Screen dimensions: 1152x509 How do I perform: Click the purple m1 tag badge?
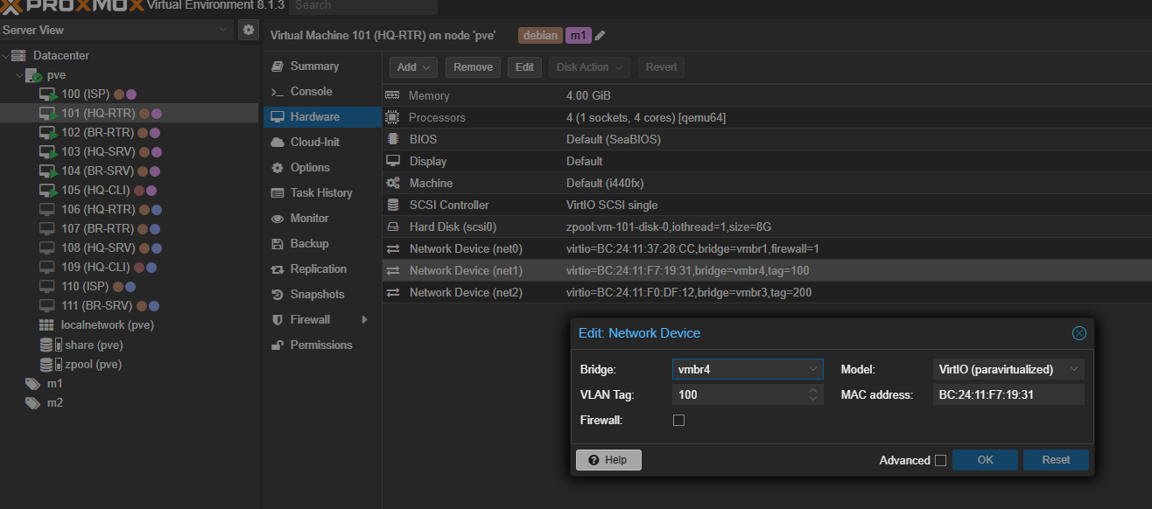[578, 36]
